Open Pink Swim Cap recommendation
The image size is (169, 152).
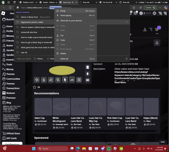(x=116, y=107)
